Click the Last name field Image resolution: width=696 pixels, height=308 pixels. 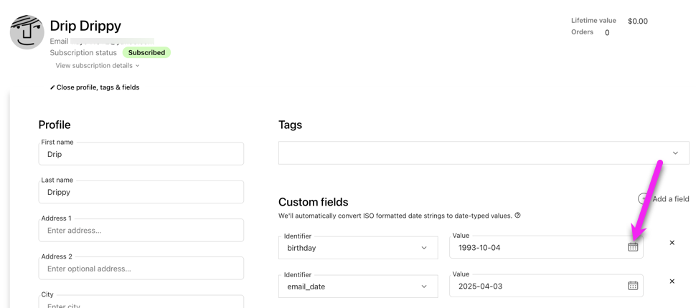pos(141,193)
